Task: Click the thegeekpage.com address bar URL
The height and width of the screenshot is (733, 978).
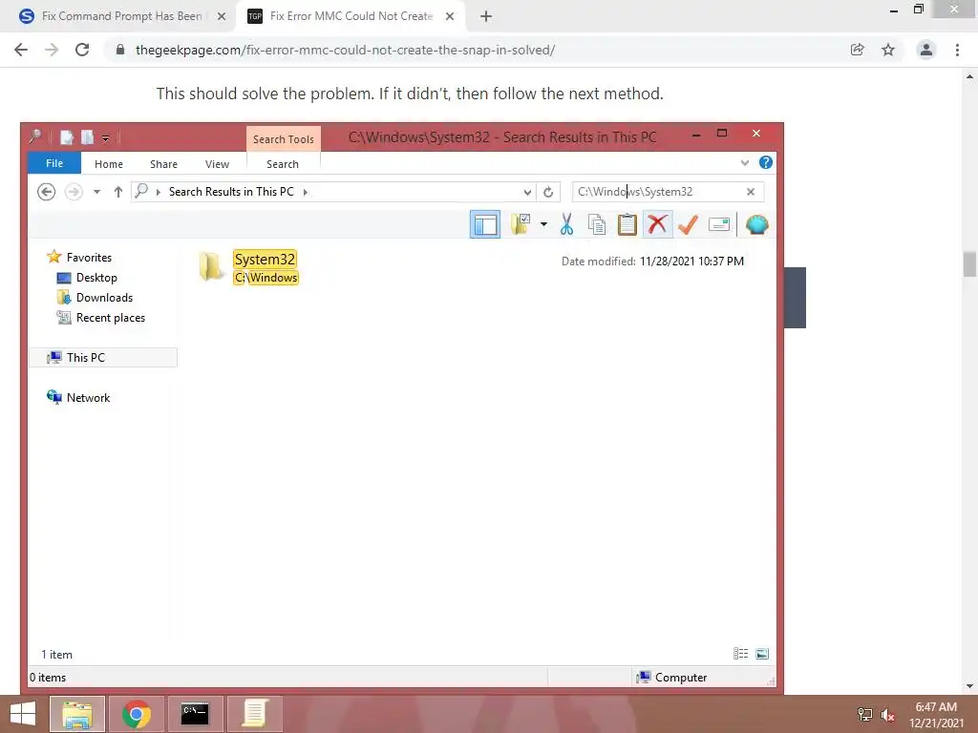Action: tap(345, 50)
